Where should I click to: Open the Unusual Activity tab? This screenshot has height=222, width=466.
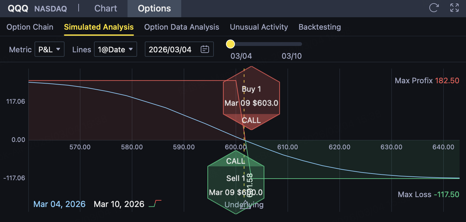259,27
